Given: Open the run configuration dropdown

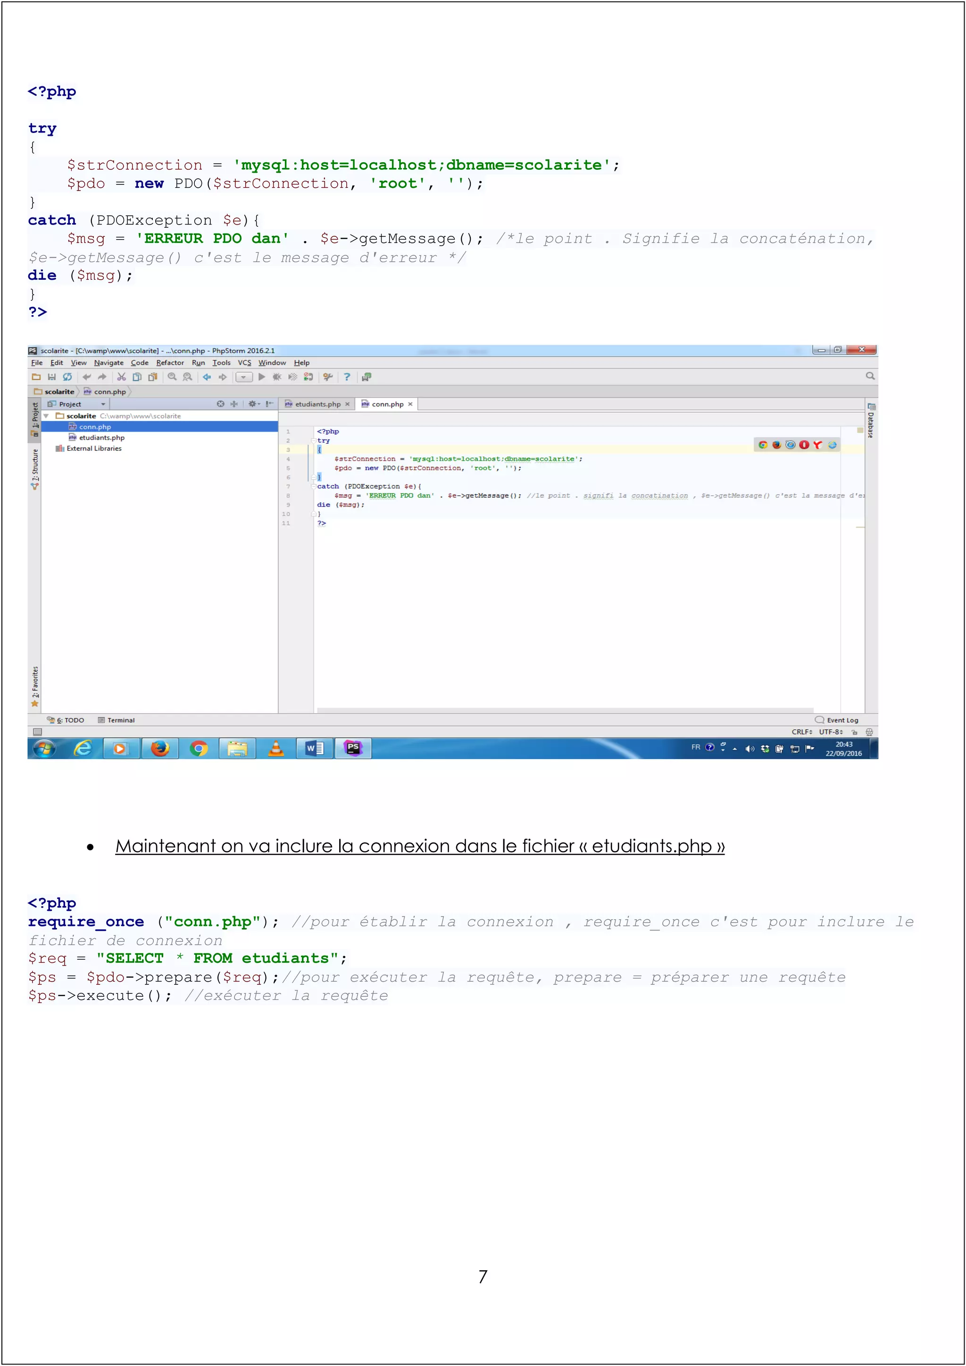Looking at the screenshot, I should coord(244,377).
